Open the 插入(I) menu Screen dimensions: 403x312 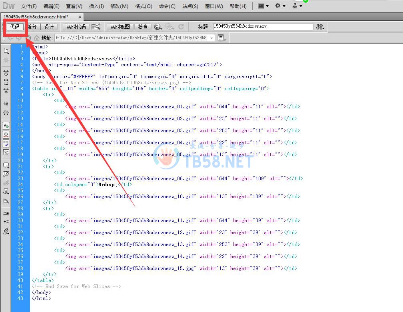tap(96, 6)
